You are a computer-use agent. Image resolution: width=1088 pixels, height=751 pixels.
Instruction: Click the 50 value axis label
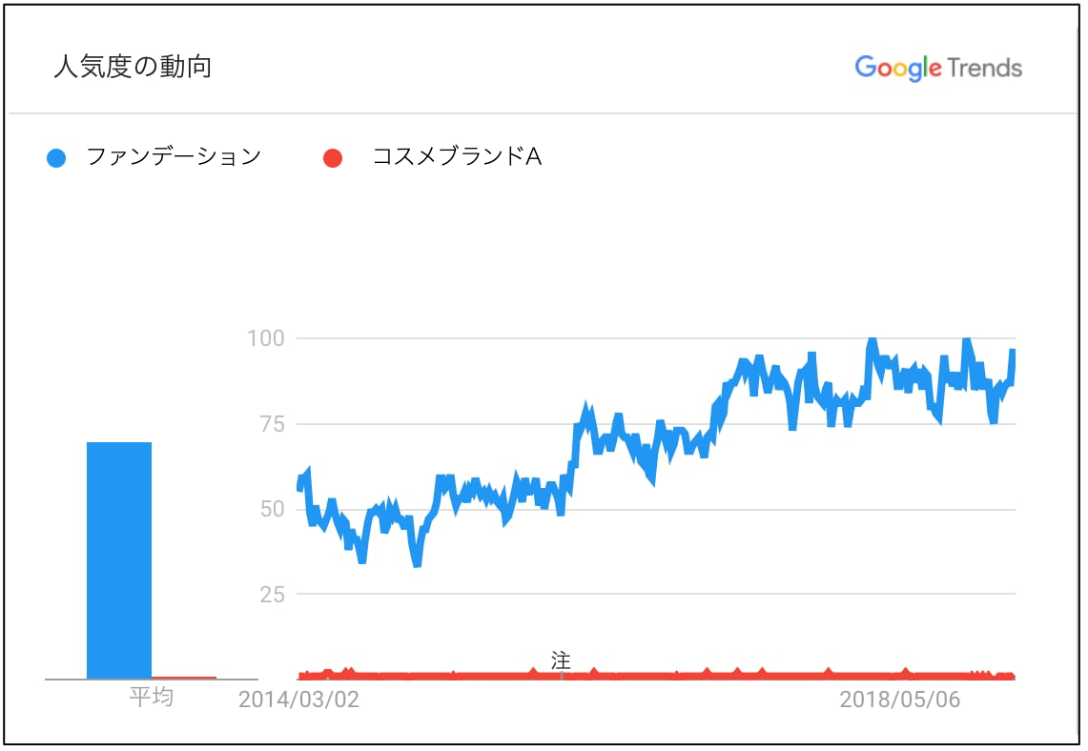tap(272, 509)
